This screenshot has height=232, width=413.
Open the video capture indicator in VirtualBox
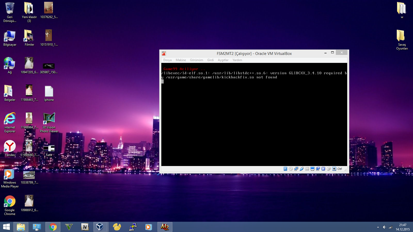318,169
